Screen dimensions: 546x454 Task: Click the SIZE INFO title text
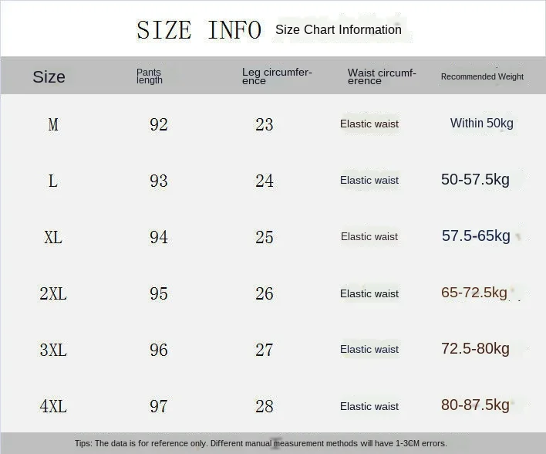[199, 30]
